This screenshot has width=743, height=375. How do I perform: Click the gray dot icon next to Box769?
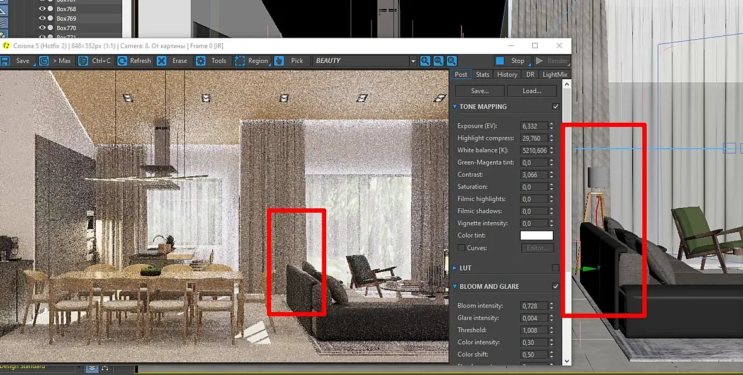pos(50,18)
